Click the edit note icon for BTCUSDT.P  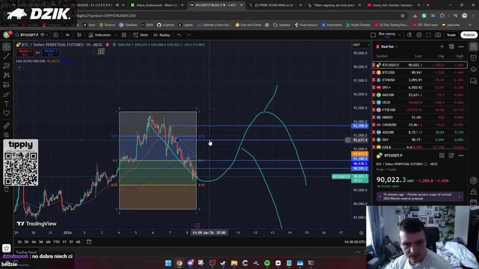tap(451, 155)
